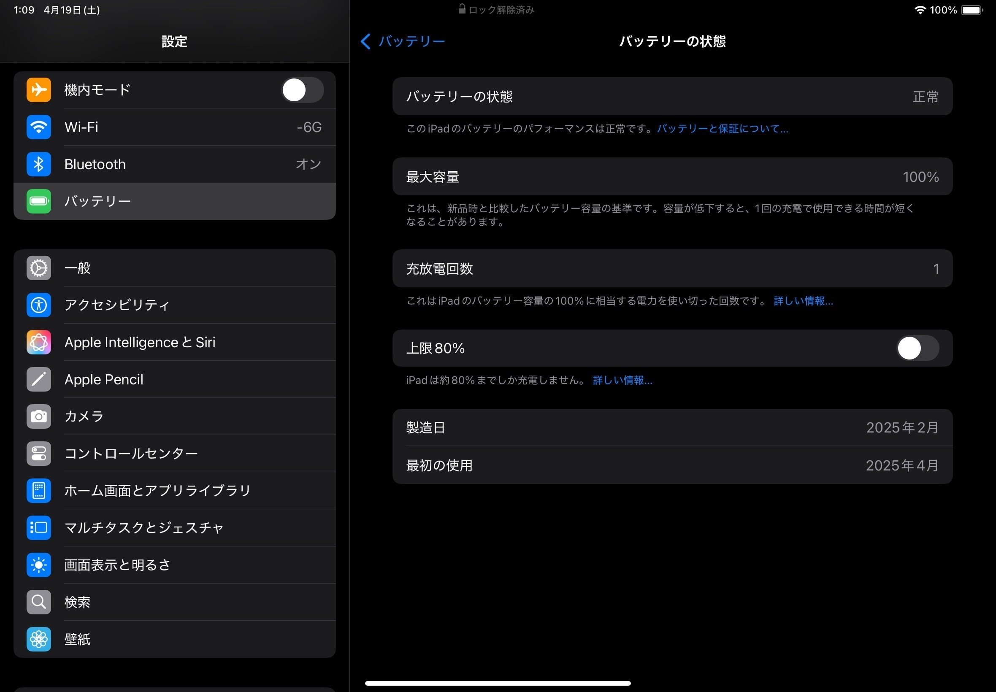Click the Wi-Fi icon in sidebar
The width and height of the screenshot is (996, 692).
pyautogui.click(x=38, y=127)
